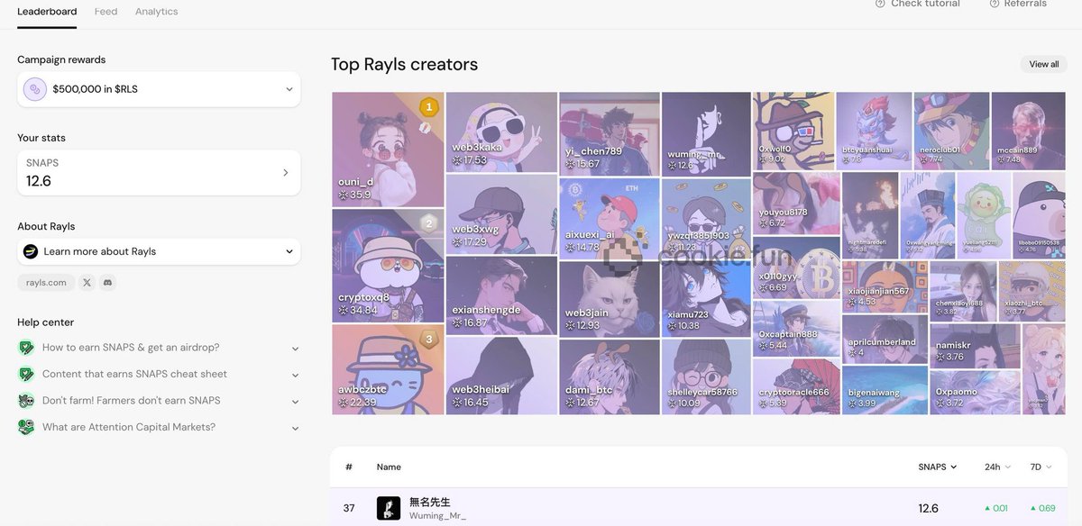
Task: Expand What are Attention Capital Markets?
Action: pos(159,427)
